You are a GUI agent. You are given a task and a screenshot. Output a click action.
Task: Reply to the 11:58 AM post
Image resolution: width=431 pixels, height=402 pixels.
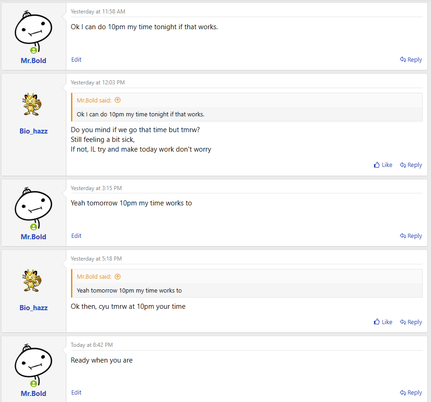(x=411, y=60)
